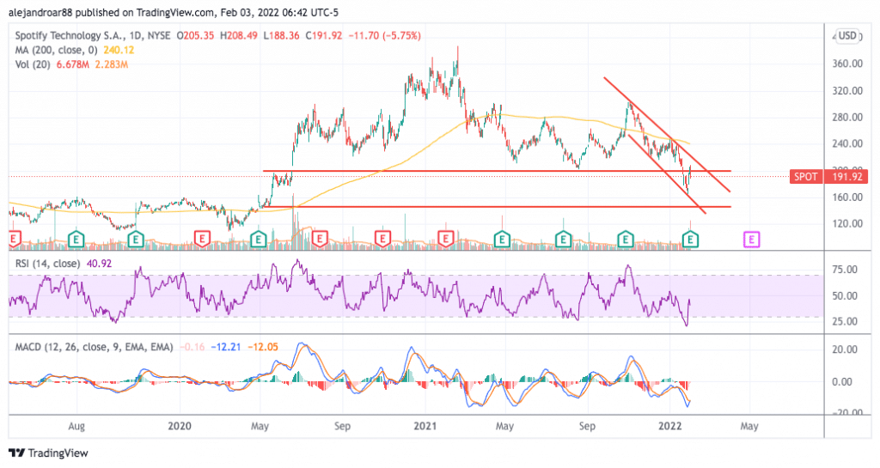This screenshot has height=468, width=880.
Task: Click the high price H208.49
Action: (x=239, y=35)
